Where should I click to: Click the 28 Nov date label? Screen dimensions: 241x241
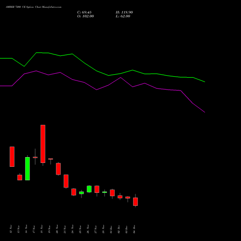click(103, 229)
